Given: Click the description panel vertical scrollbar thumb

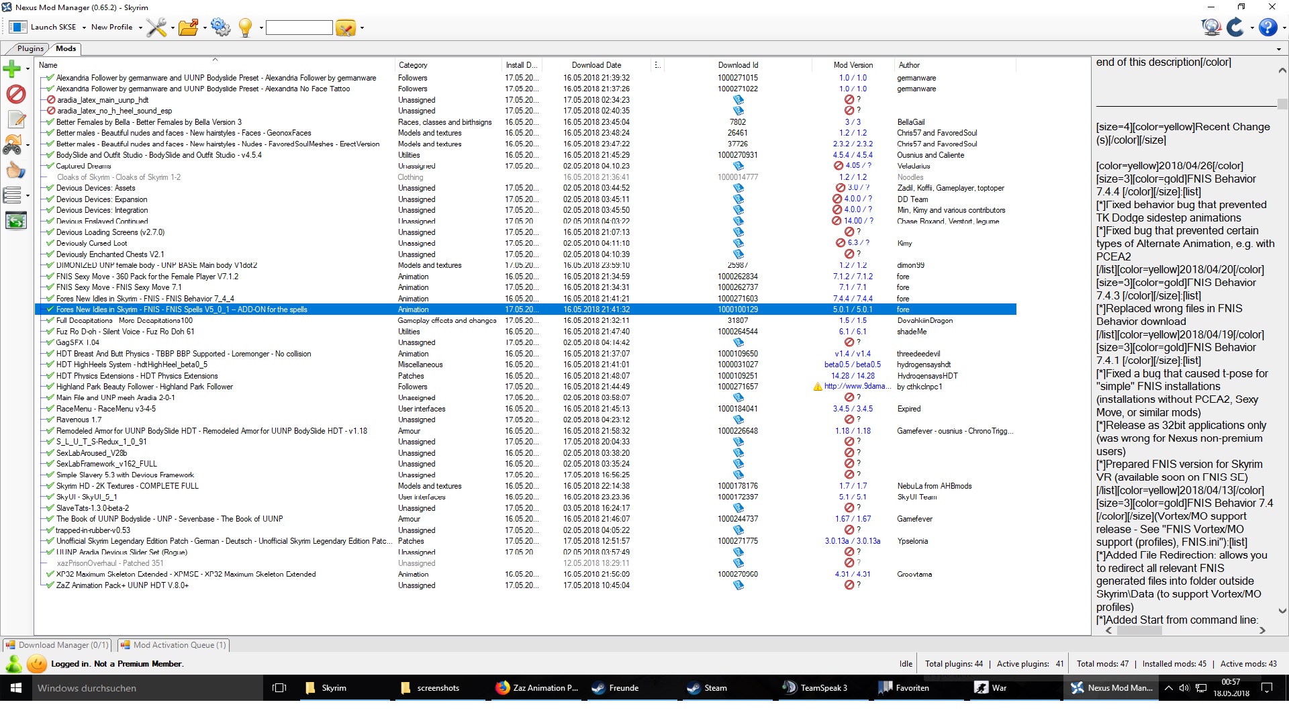Looking at the screenshot, I should 1282,104.
